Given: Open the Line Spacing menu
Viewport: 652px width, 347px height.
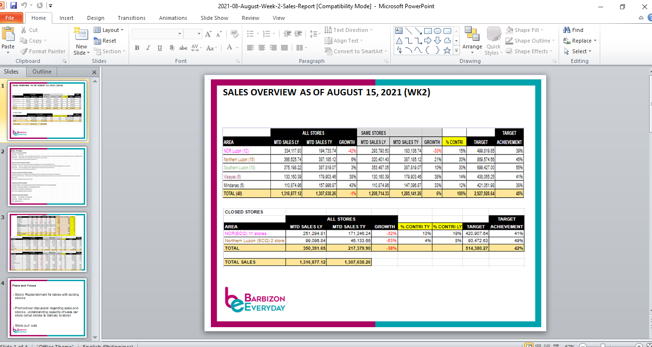Looking at the screenshot, I should tap(315, 34).
